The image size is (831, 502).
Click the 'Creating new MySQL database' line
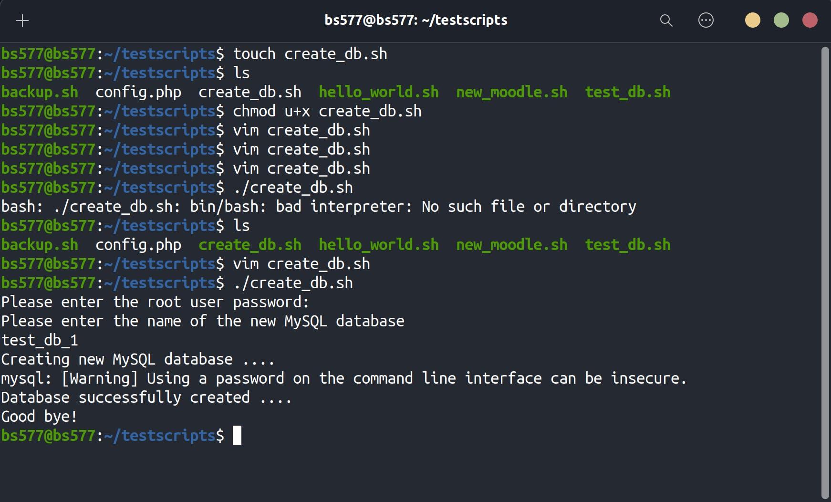click(137, 359)
